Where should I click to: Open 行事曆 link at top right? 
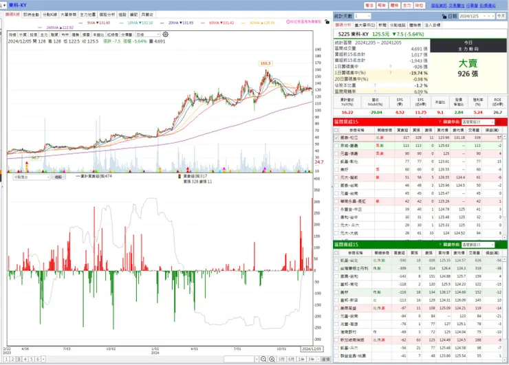(472, 5)
